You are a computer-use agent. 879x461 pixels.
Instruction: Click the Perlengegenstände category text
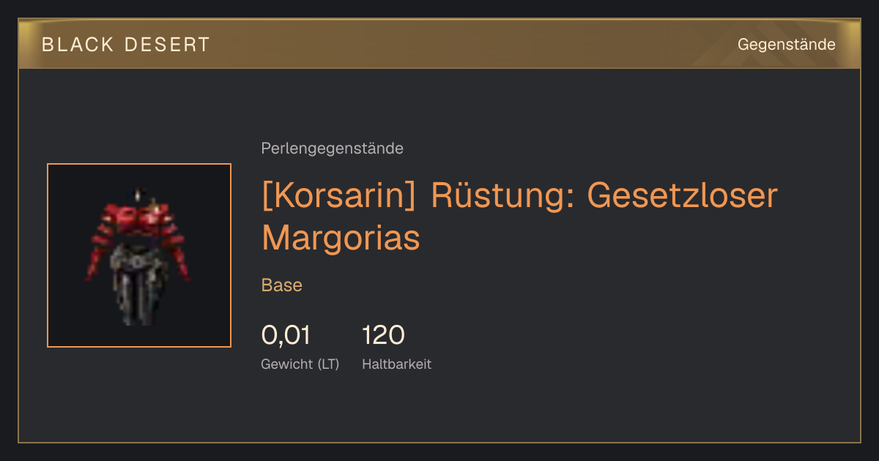point(332,149)
